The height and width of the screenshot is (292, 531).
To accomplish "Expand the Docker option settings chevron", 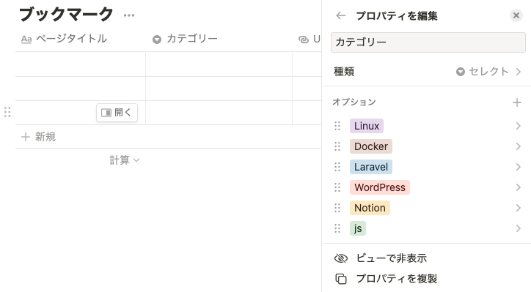I will [518, 146].
